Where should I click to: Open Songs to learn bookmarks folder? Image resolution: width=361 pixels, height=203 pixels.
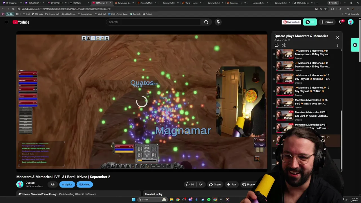click(x=85, y=14)
